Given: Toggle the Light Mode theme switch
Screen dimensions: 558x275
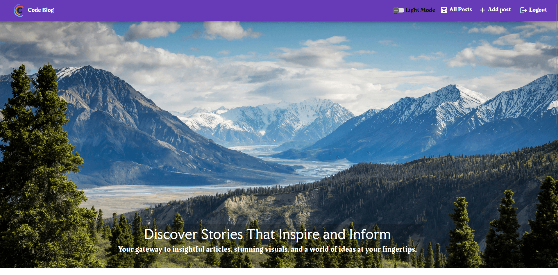Looking at the screenshot, I should [398, 10].
